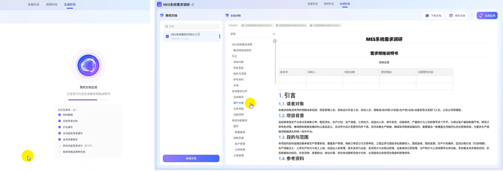The image size is (503, 171).
Task: Focus the 搜索 search input field
Action: (x=191, y=26)
